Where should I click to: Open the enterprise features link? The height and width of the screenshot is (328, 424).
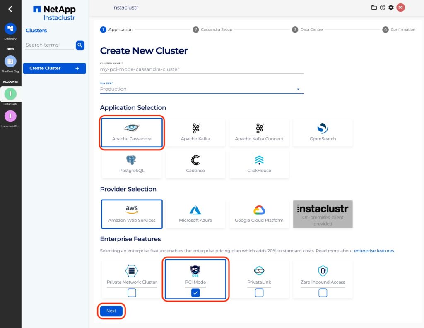point(374,251)
